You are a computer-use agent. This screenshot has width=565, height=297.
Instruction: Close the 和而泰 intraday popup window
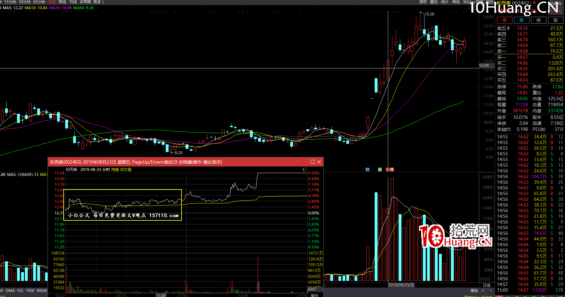click(319, 162)
